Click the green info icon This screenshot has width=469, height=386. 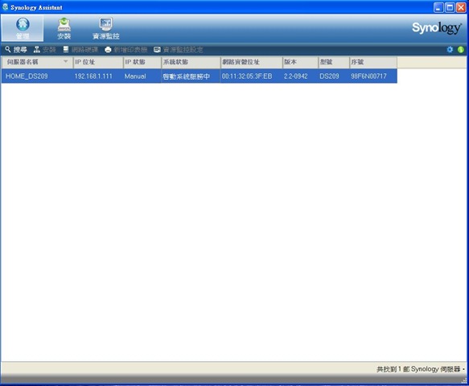tap(461, 50)
